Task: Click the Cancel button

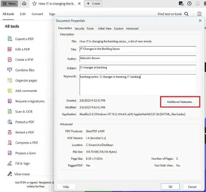Action: pos(192,187)
